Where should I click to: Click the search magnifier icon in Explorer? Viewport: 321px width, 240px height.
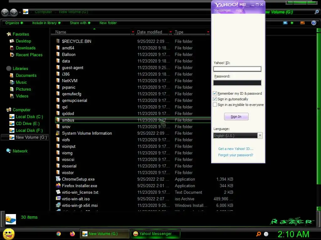click(x=317, y=12)
